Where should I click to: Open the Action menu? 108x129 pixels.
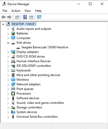point(16,11)
